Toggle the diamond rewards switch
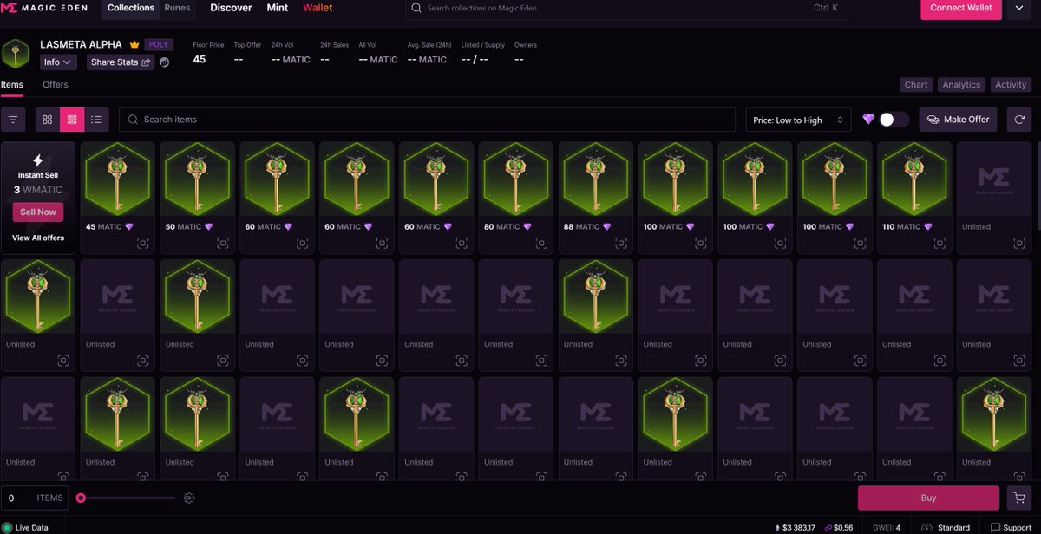1041x534 pixels. pyautogui.click(x=894, y=120)
